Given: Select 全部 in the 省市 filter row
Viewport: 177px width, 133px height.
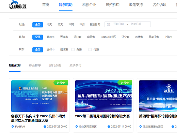Looking at the screenshot, I should [38, 37].
